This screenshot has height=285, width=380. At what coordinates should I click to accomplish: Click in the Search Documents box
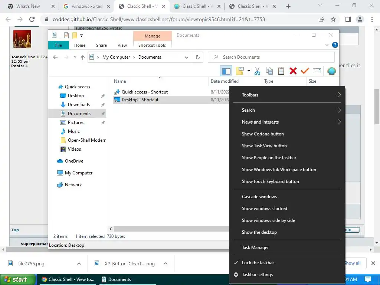tap(271, 57)
